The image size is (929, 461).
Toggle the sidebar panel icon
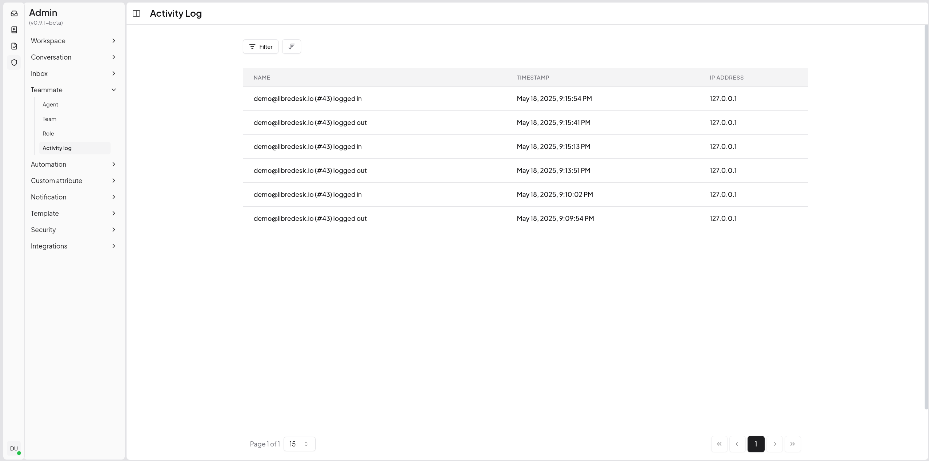pos(136,13)
